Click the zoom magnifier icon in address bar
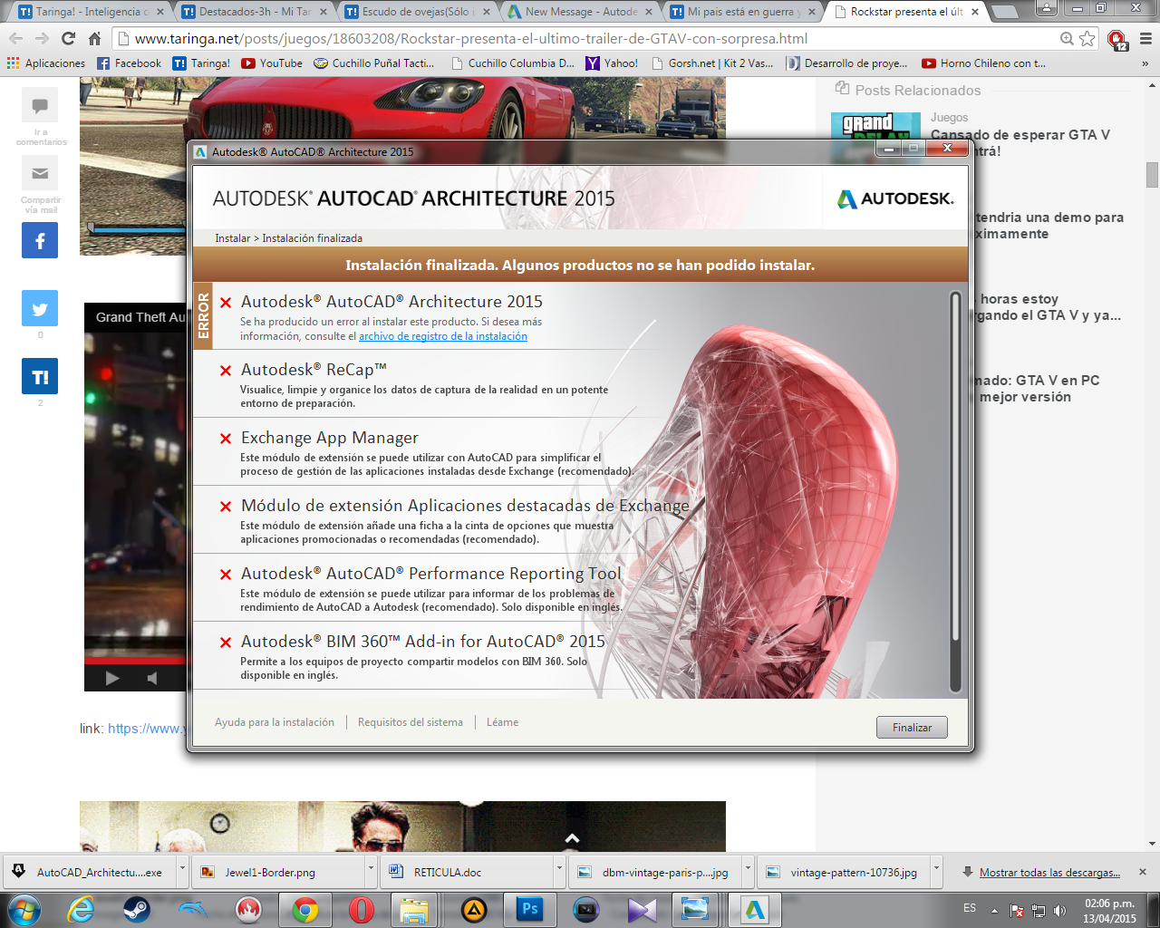This screenshot has height=928, width=1160. click(1067, 39)
